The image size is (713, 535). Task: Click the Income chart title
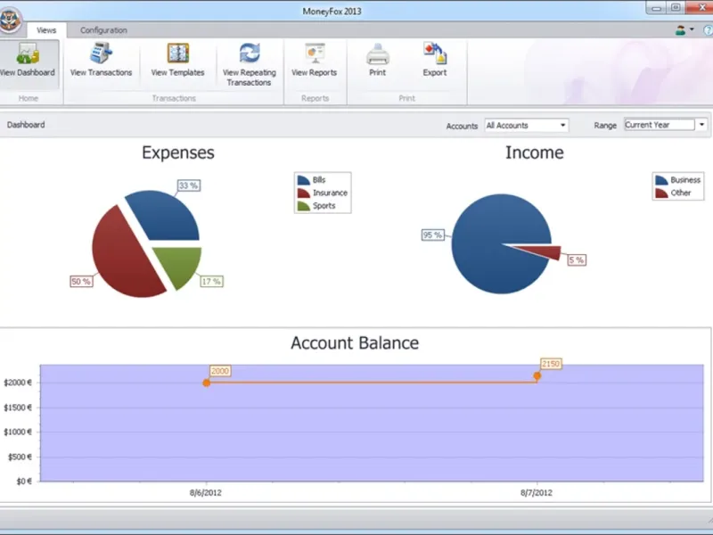coord(535,152)
